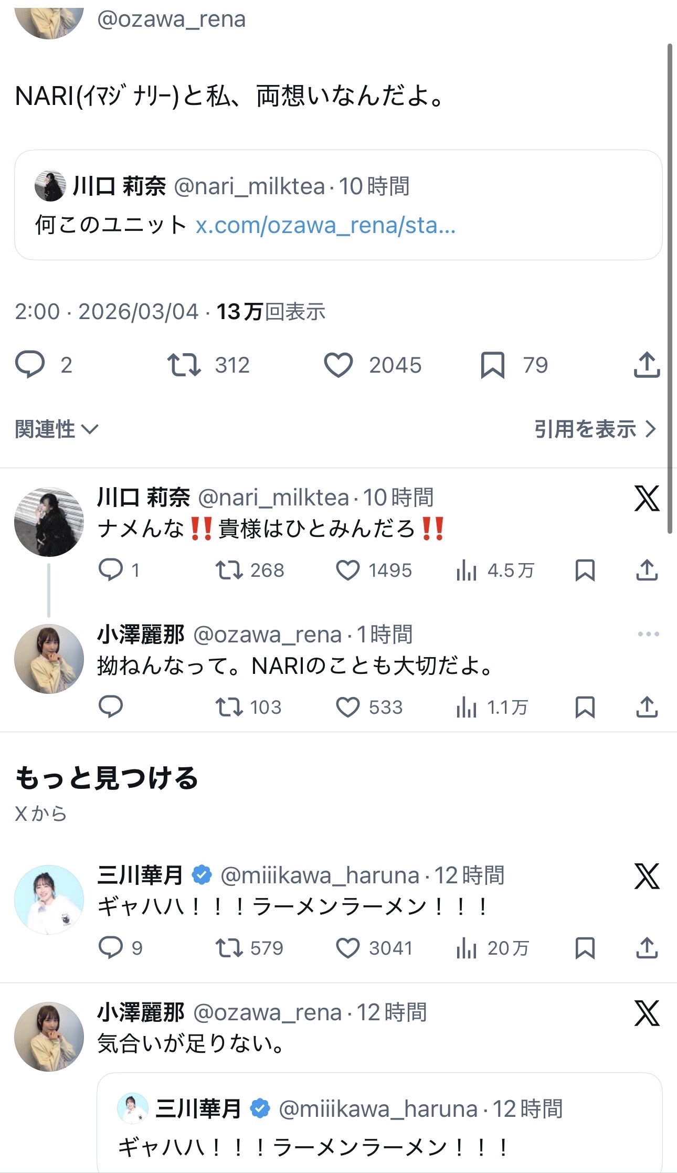Repost the main post with 312 reposts
The height and width of the screenshot is (1173, 677).
pyautogui.click(x=184, y=365)
